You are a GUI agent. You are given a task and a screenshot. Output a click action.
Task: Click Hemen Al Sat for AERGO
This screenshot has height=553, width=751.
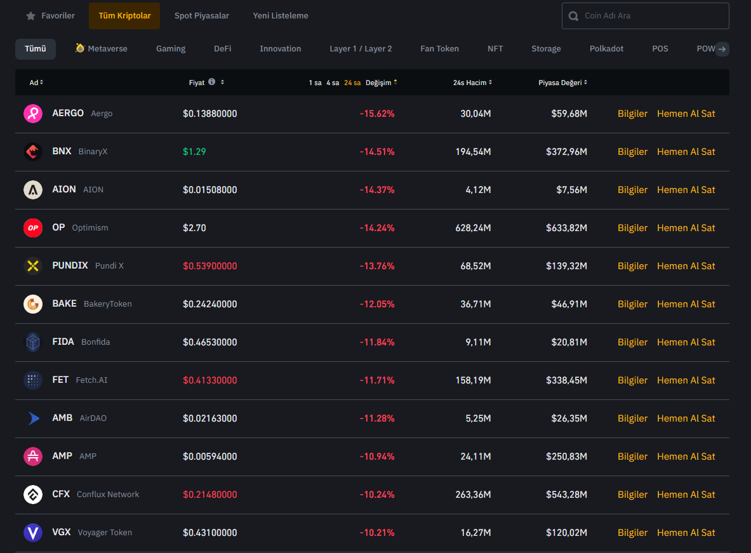tap(686, 114)
